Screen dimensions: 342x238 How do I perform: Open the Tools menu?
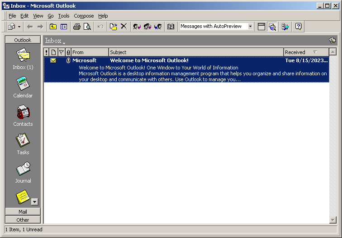[x=64, y=16]
